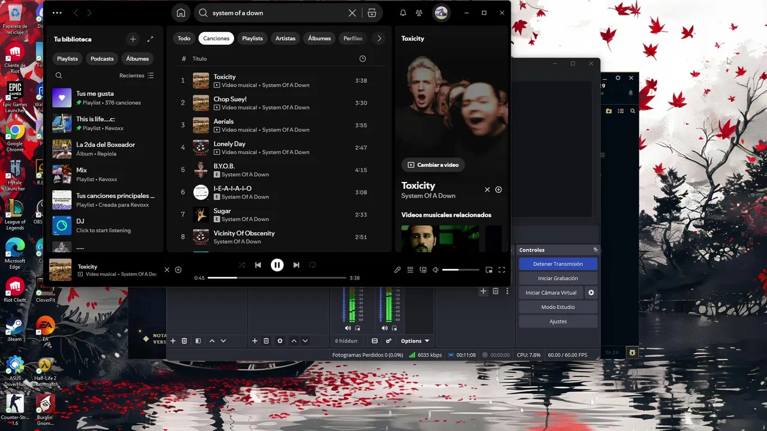Open OBS transitions three-dot menu

[x=508, y=292]
